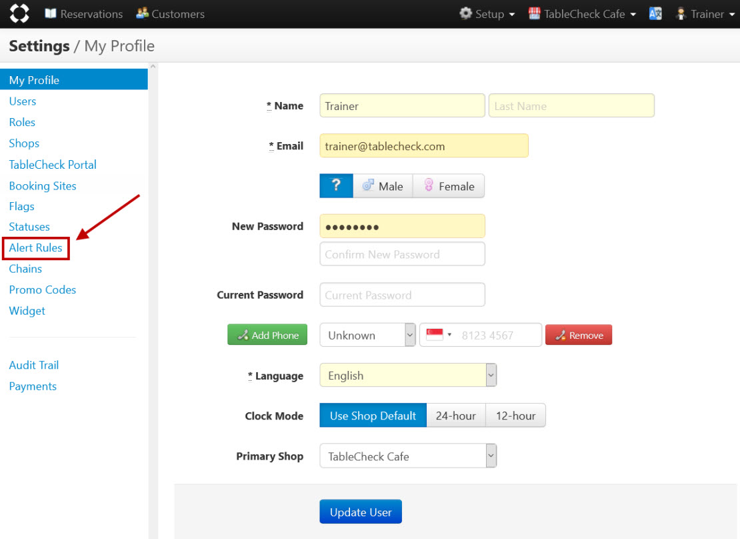Image resolution: width=740 pixels, height=539 pixels.
Task: Open Statuses settings
Action: click(29, 227)
